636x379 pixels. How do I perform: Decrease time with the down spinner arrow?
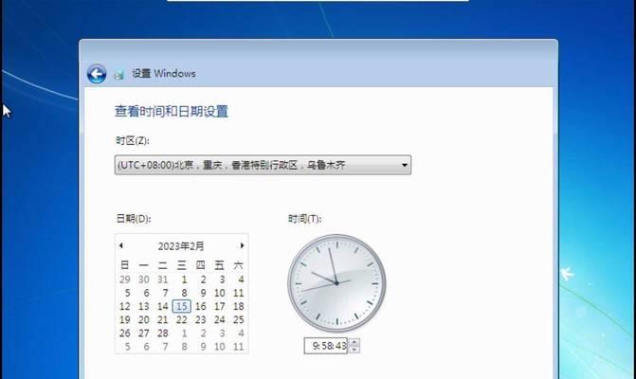[354, 349]
